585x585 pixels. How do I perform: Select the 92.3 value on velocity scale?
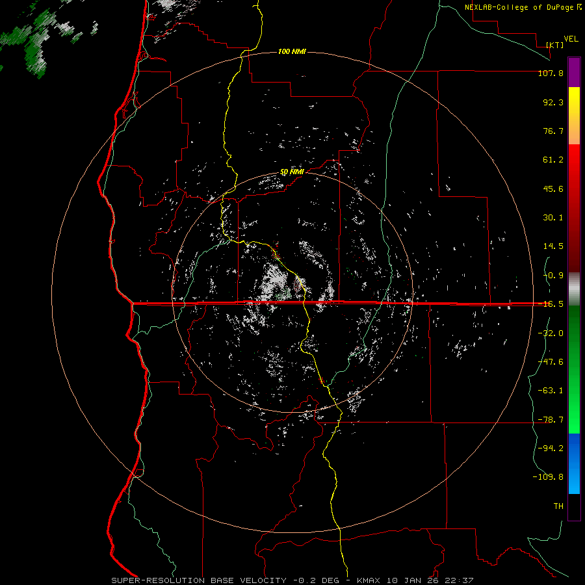tap(553, 102)
